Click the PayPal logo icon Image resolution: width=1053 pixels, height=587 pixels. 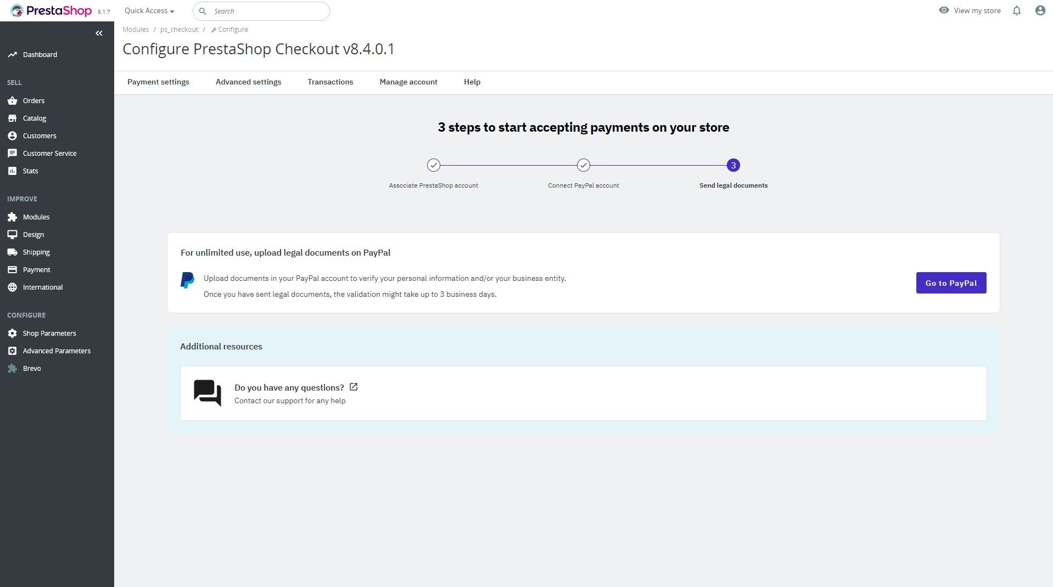pos(187,280)
